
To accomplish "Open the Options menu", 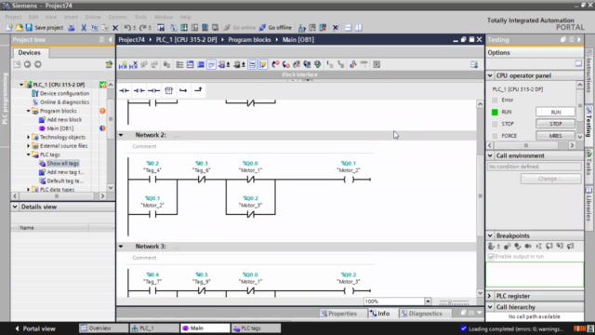I will point(117,17).
